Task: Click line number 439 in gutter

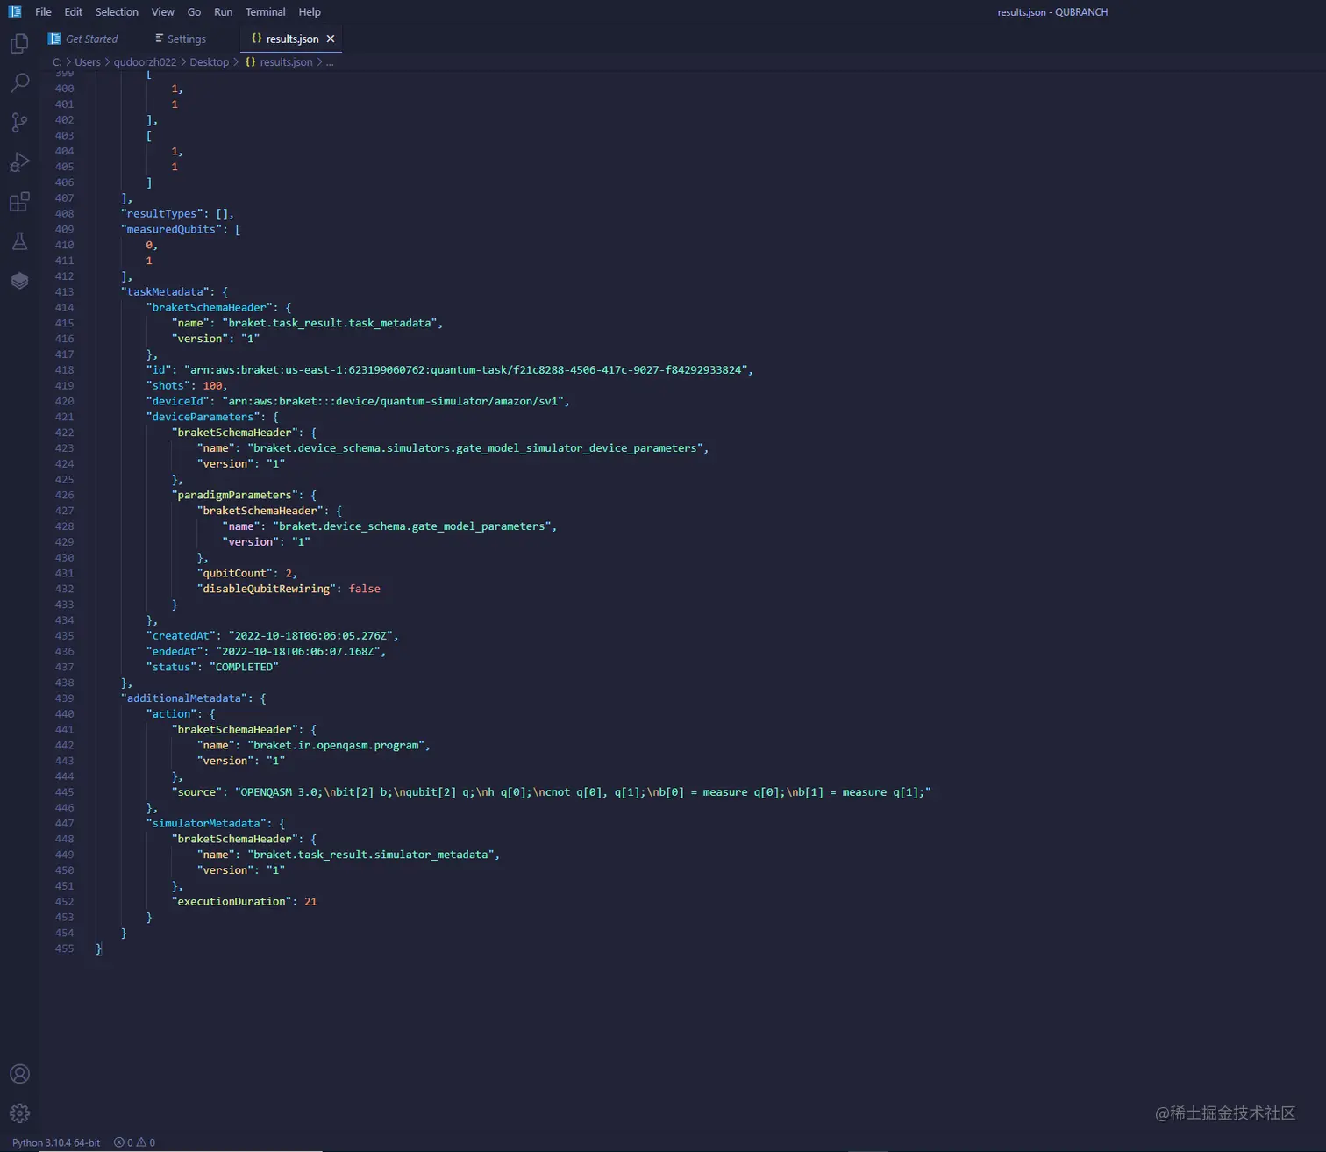Action: pyautogui.click(x=64, y=698)
